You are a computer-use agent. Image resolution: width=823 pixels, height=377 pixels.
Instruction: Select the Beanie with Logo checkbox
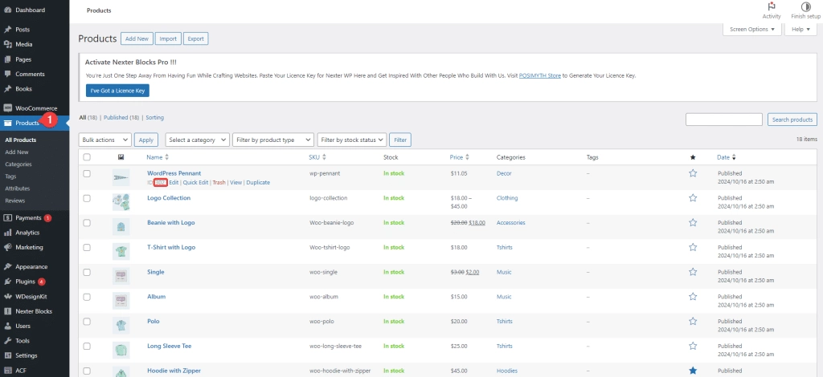[87, 223]
